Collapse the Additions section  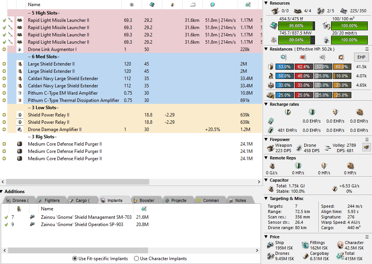2,192
